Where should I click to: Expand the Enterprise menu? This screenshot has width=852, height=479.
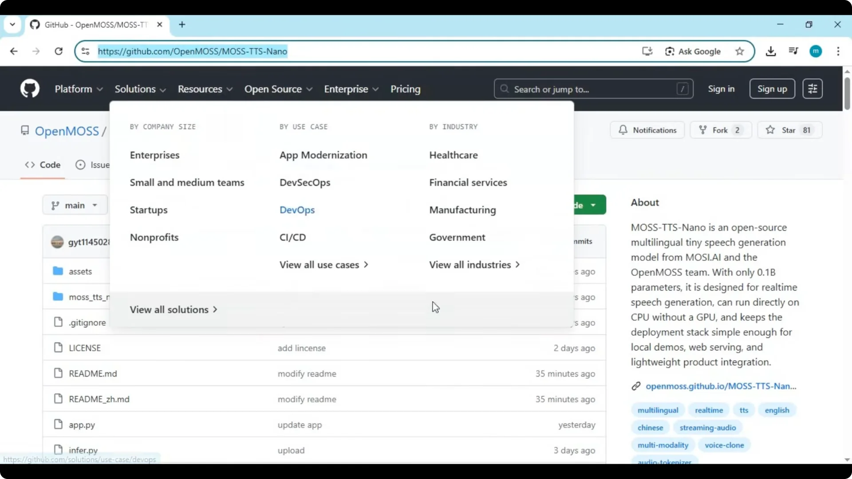pos(351,89)
